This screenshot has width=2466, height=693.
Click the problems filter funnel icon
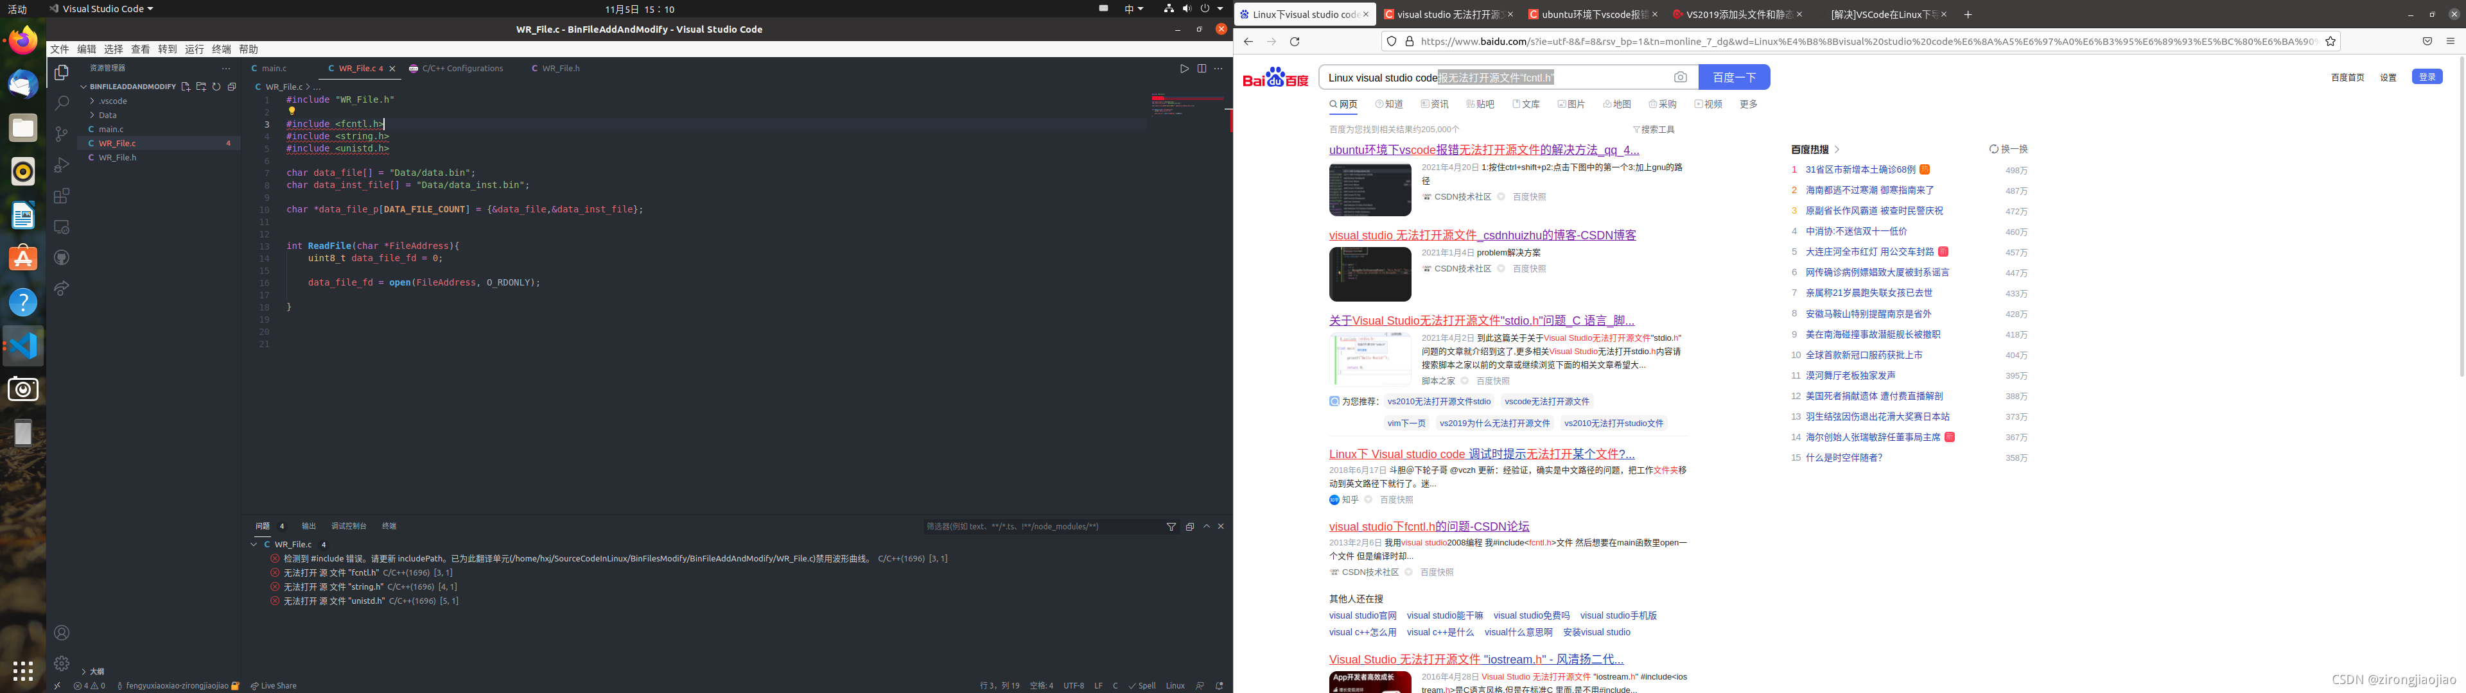coord(1171,526)
